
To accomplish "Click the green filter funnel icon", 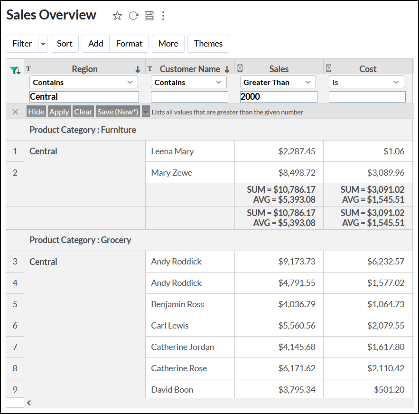I will click(15, 70).
